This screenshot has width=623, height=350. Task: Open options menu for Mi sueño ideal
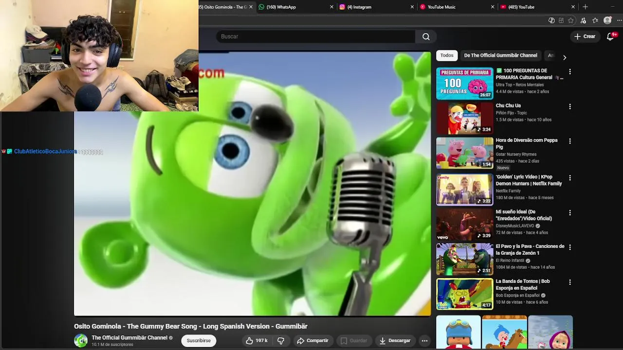click(569, 213)
